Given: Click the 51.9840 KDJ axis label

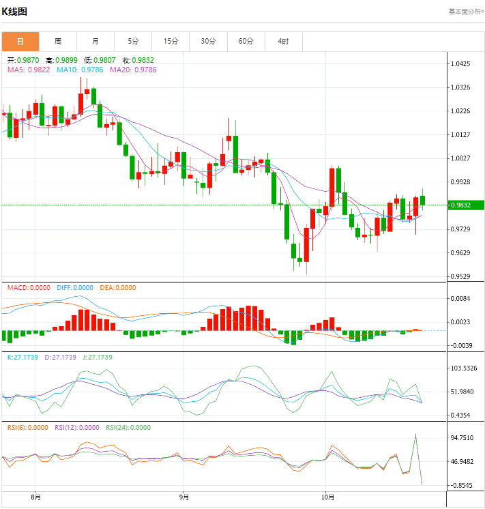Looking at the screenshot, I should pyautogui.click(x=462, y=392).
